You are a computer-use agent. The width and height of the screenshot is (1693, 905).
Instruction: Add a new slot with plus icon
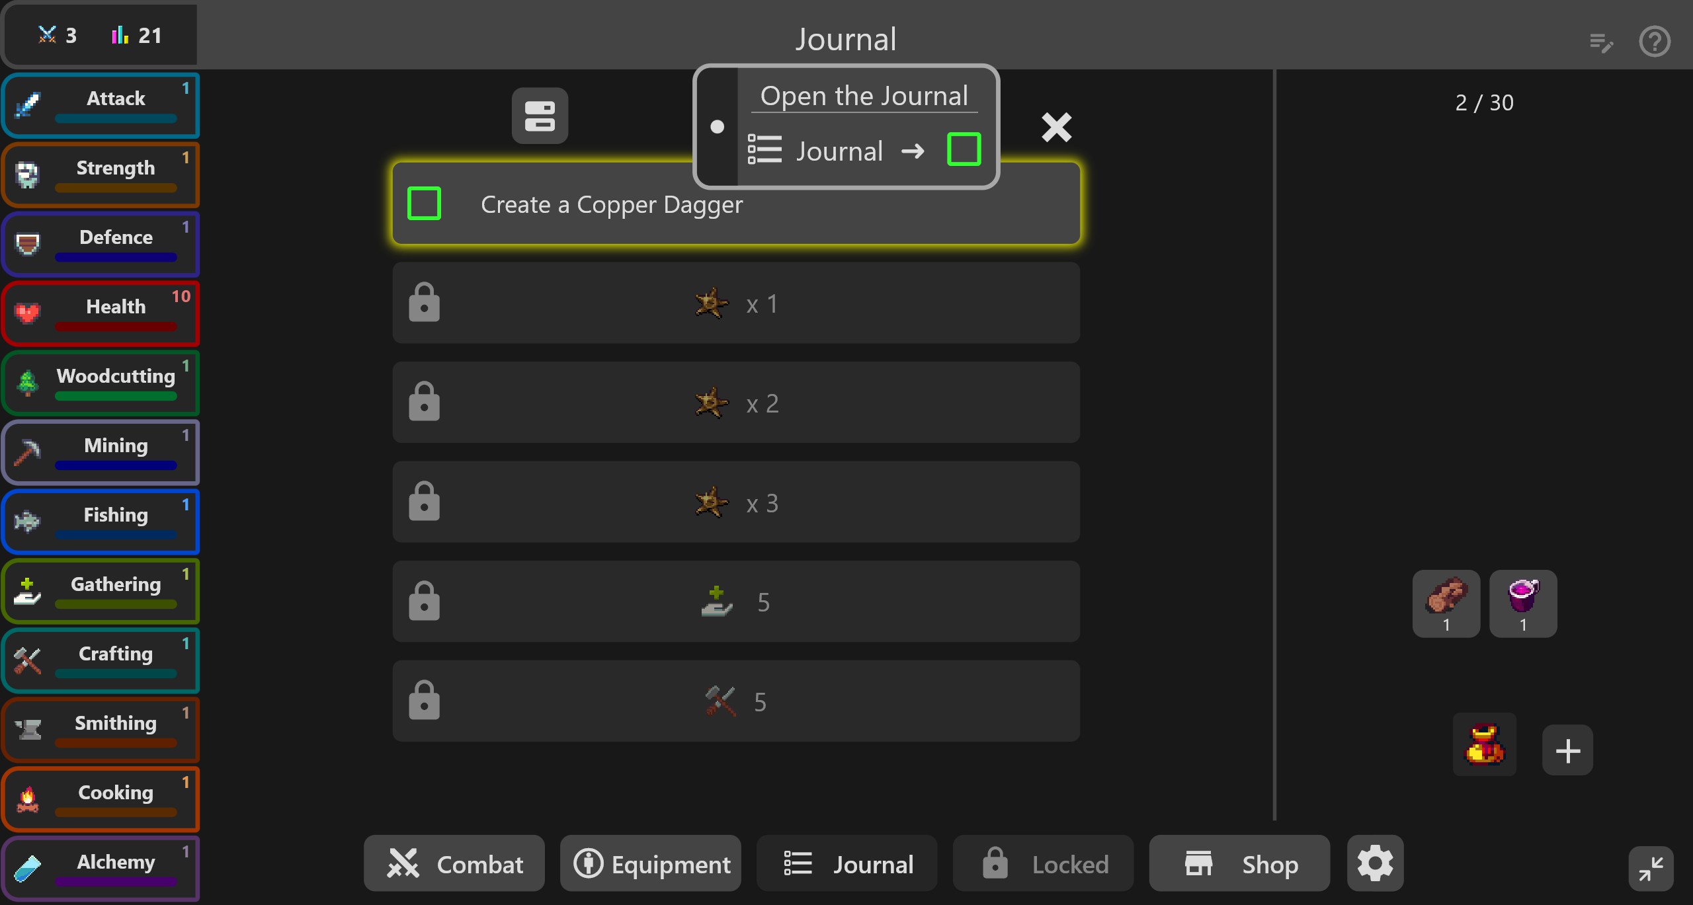point(1567,750)
